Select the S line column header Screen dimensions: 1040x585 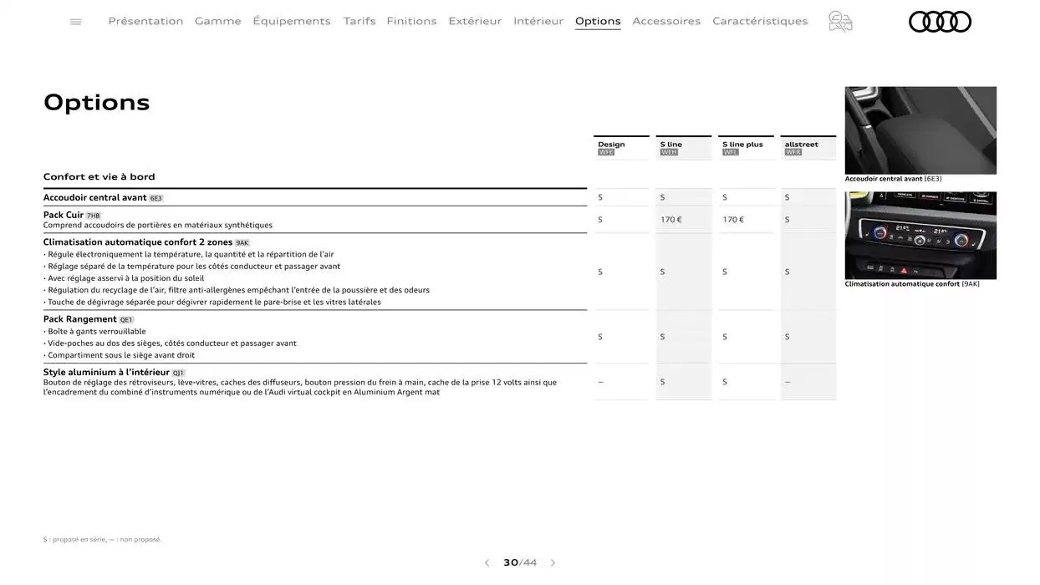tap(683, 147)
